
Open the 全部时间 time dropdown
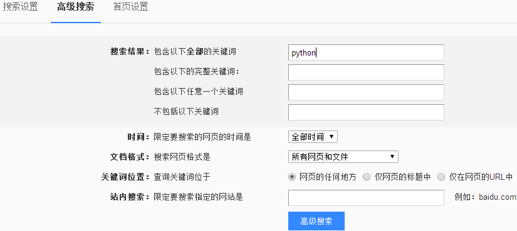(x=313, y=137)
